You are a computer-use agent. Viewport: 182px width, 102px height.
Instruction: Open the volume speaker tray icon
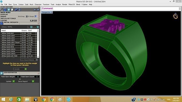click(x=164, y=100)
